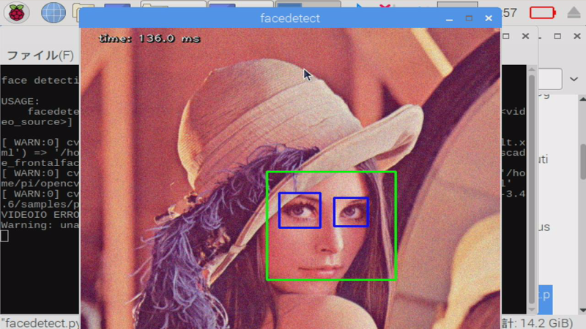
Task: Click the "14.2 GiB)" status bar text
Action: [x=546, y=322]
